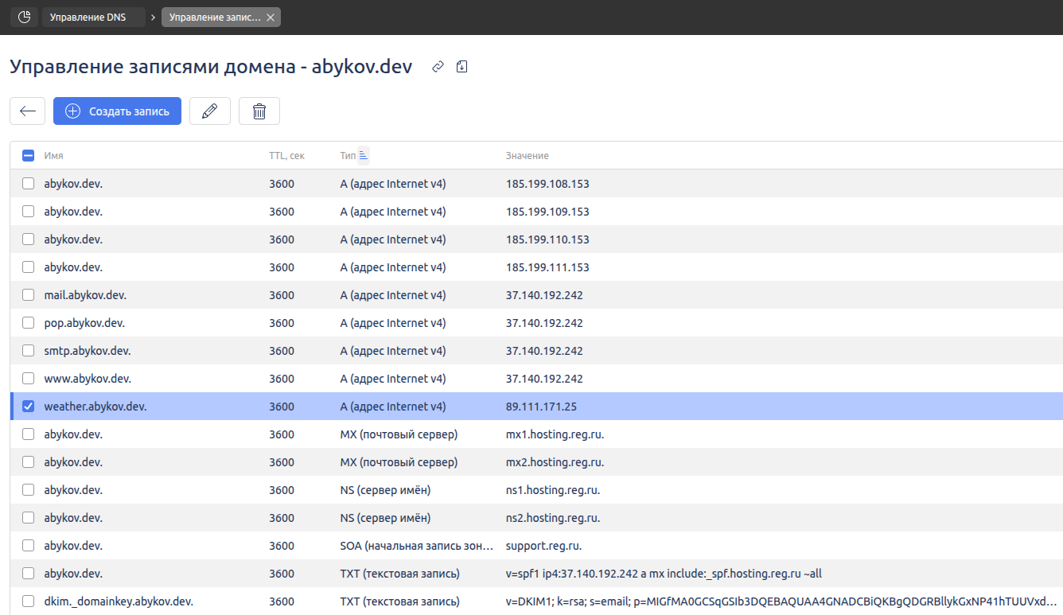Image resolution: width=1063 pixels, height=615 pixels.
Task: Select the smtp.abykov.dev. name cell
Action: [88, 351]
